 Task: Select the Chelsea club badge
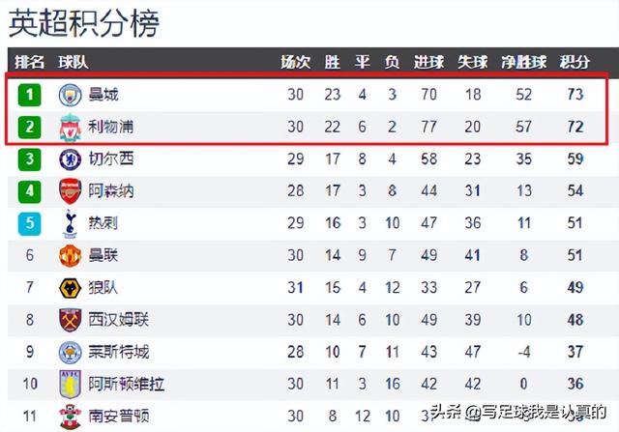pyautogui.click(x=71, y=159)
